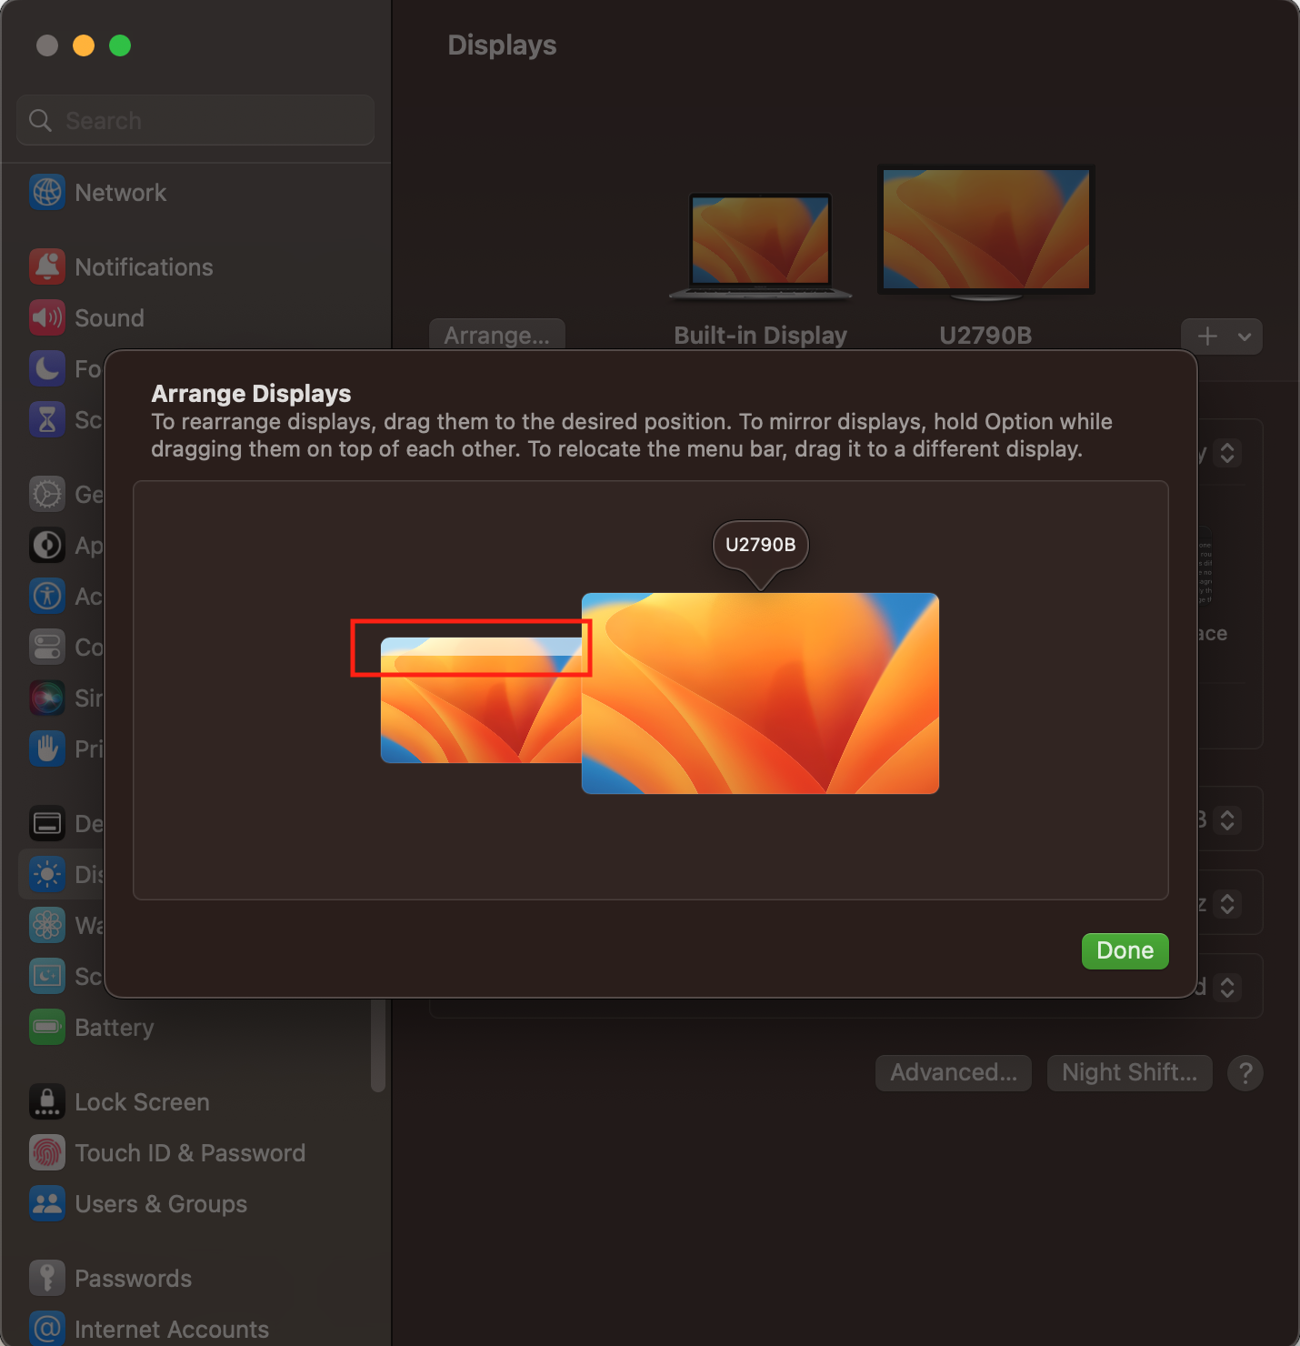Open the Accessibility icon in sidebar
Screen dimensions: 1300x1346
tap(47, 597)
